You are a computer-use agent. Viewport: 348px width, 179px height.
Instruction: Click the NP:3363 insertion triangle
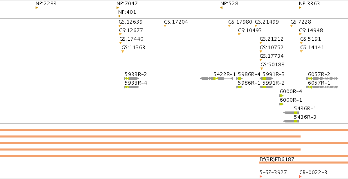300,8
